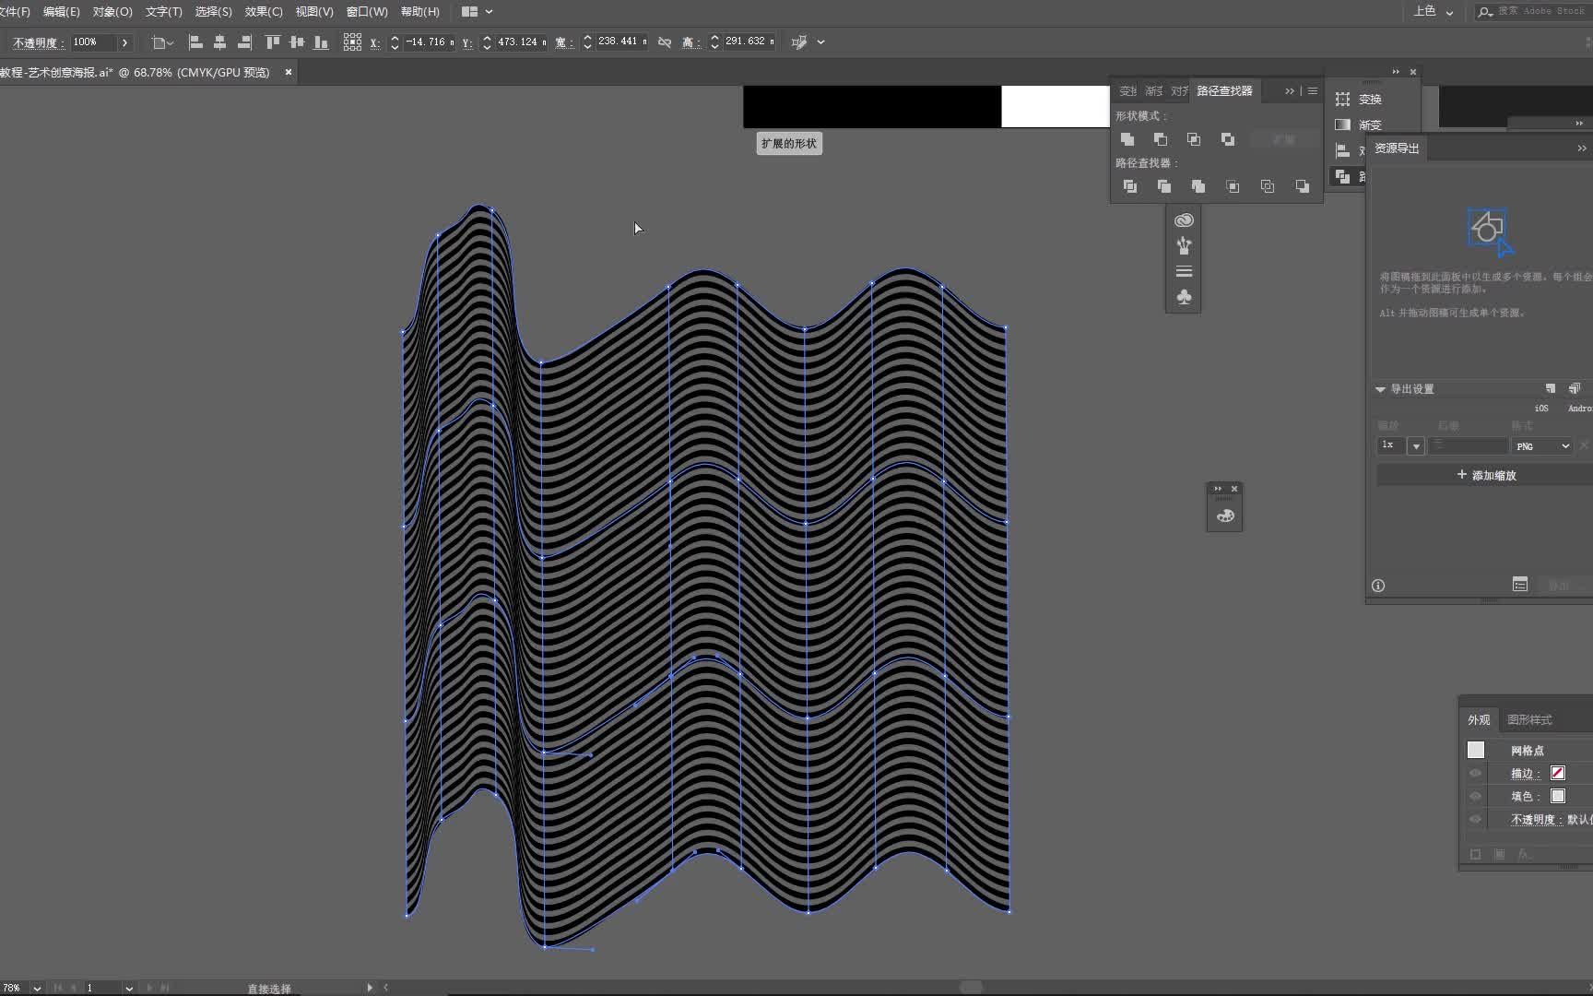Switch to the 路径查找器 tab

[1224, 90]
